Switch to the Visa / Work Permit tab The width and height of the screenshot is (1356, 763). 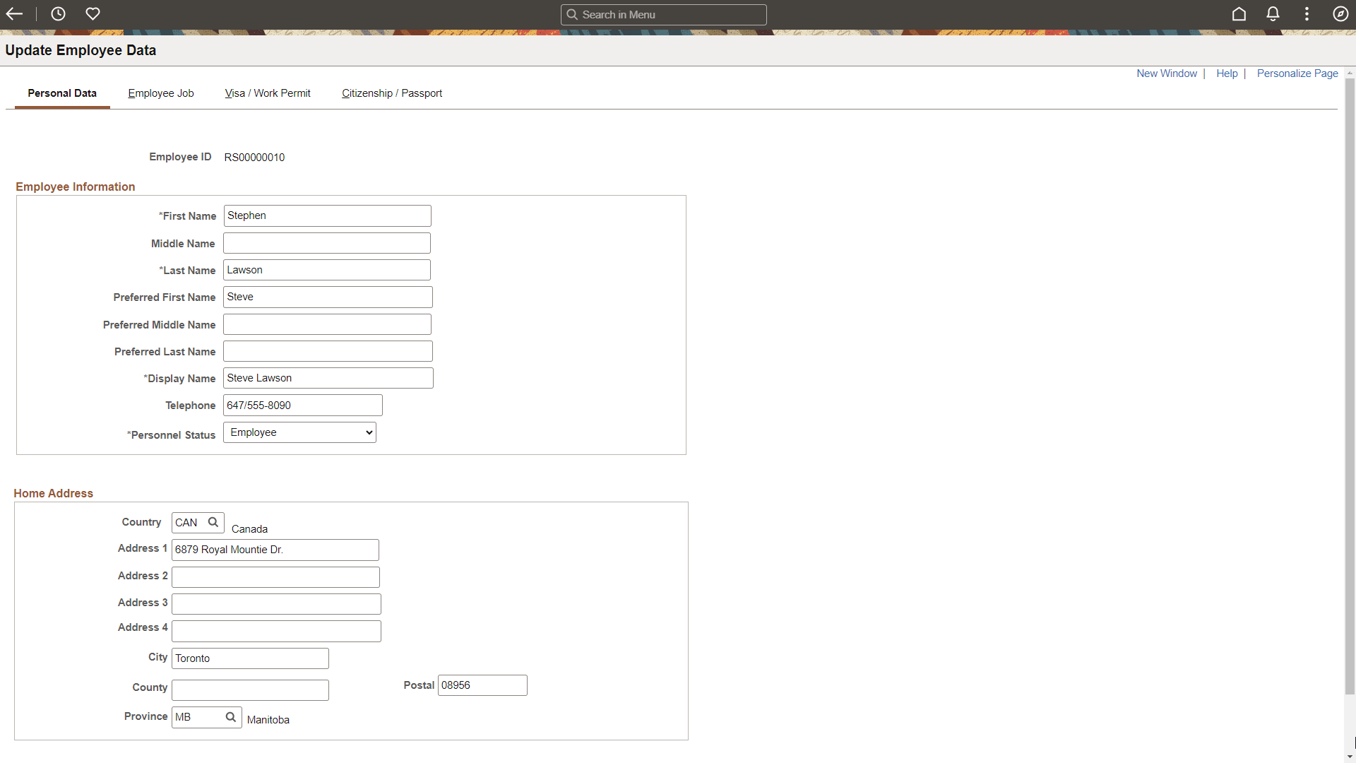[x=267, y=93]
